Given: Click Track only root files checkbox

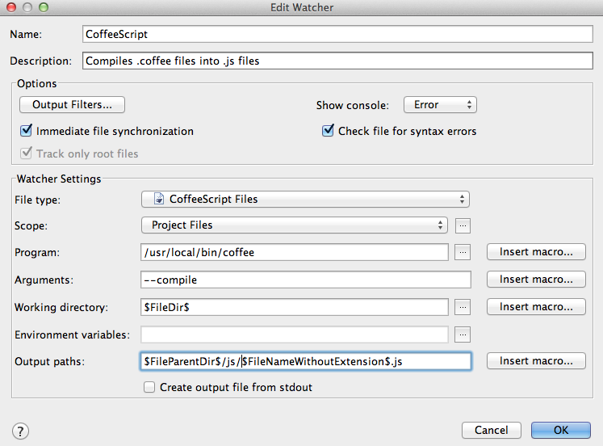Looking at the screenshot, I should point(26,154).
